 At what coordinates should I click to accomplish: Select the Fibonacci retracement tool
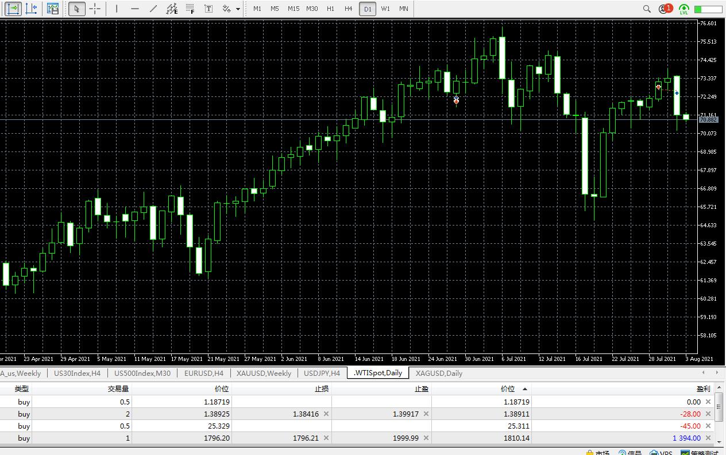click(x=190, y=9)
